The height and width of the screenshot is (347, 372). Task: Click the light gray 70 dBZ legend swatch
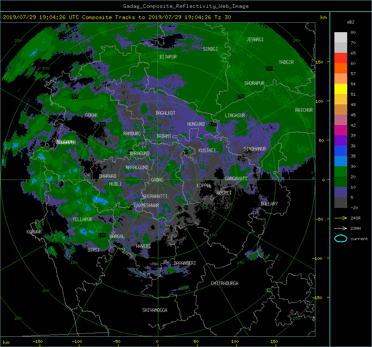coord(341,38)
